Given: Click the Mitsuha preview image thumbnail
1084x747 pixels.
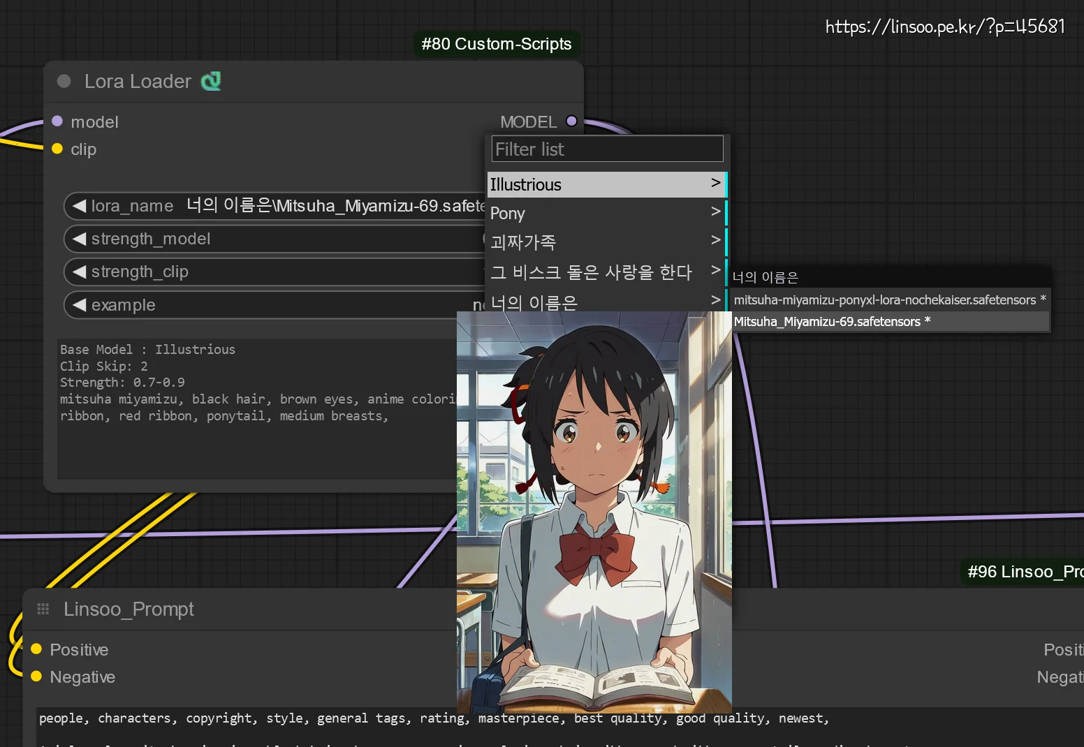Looking at the screenshot, I should click(x=594, y=512).
